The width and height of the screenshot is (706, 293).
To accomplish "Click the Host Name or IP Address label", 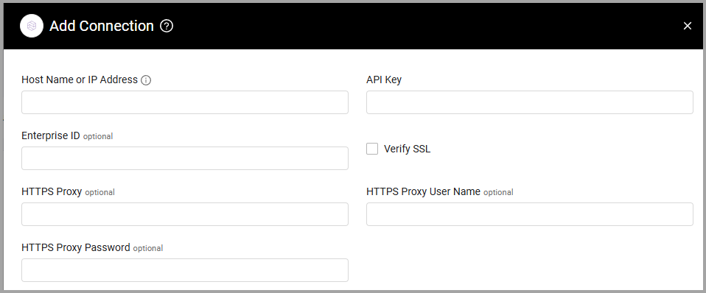I will tap(80, 80).
